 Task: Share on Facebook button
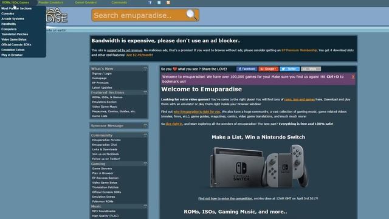247,69
